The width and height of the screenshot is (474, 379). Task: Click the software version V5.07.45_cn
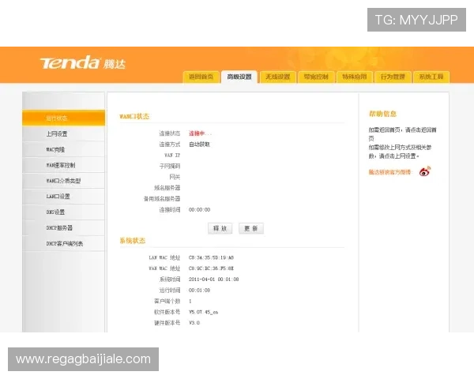pos(204,312)
